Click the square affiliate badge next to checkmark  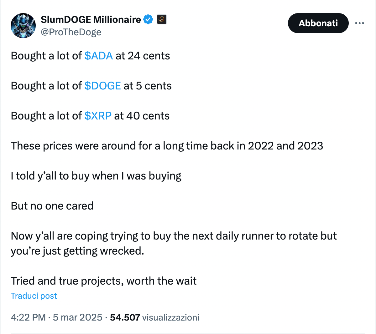point(161,19)
